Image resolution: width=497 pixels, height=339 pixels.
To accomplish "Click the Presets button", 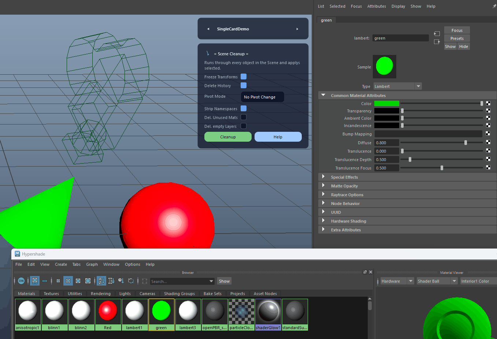I will (x=457, y=38).
